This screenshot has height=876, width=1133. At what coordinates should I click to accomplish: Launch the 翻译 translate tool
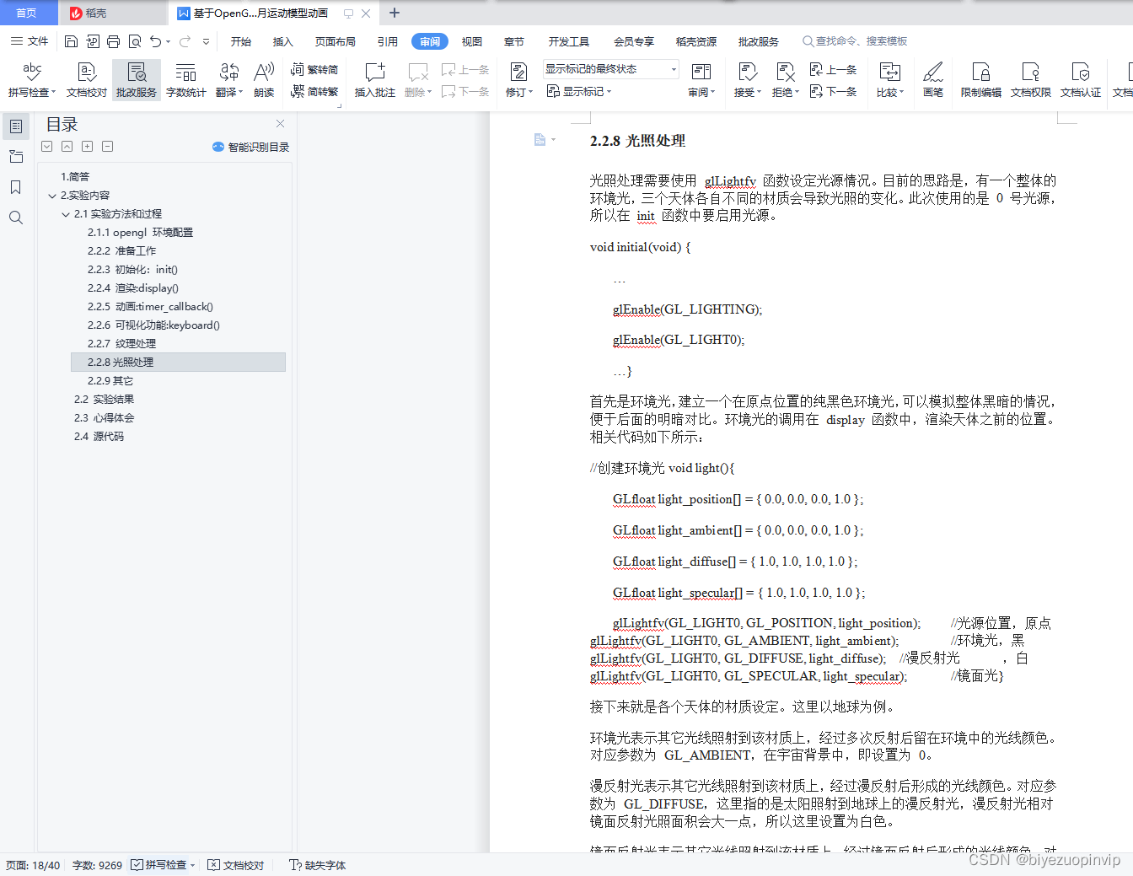point(228,79)
